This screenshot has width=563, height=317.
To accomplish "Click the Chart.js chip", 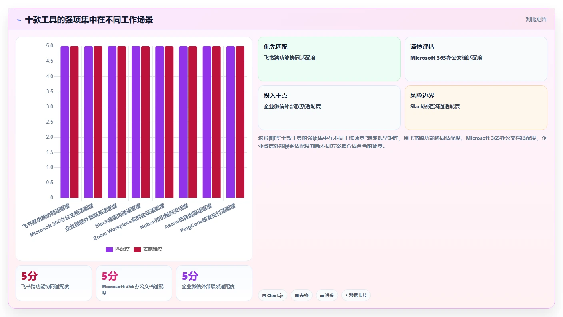I will [273, 295].
